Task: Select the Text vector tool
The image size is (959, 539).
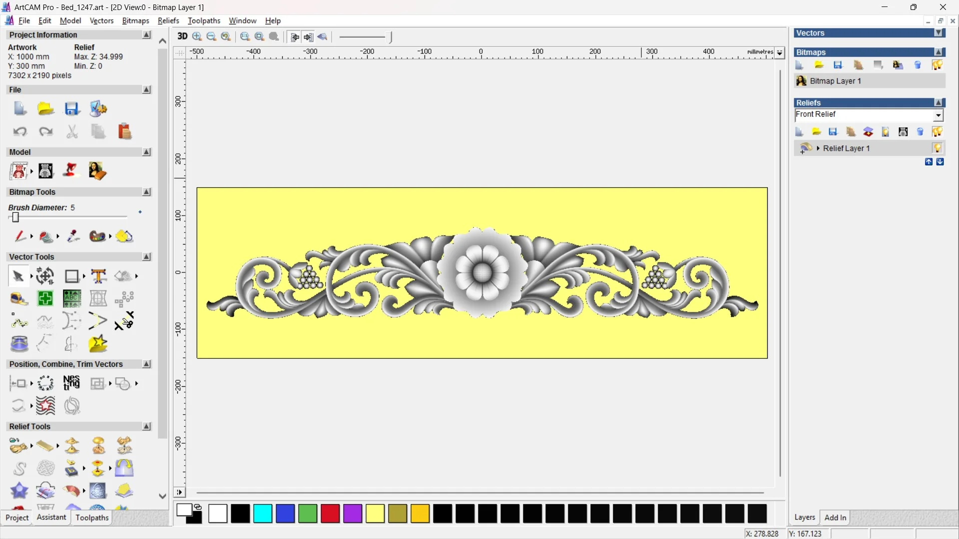Action: tap(98, 276)
